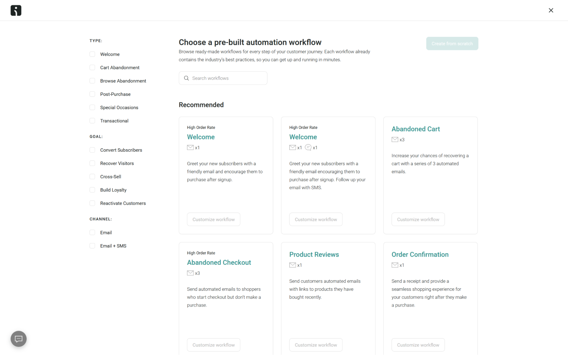
Task: Click the envelope icon on Abandoned Cart card
Action: coord(394,139)
